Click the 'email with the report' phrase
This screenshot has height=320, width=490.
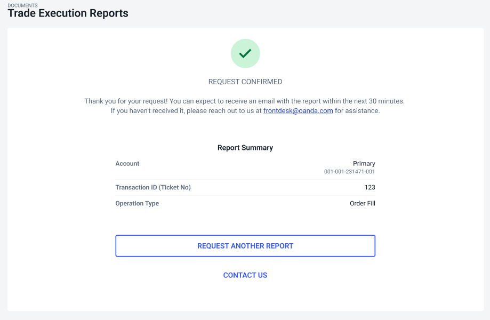pos(290,101)
